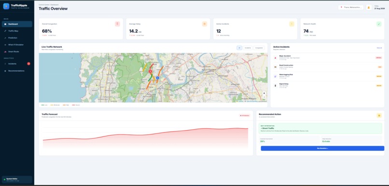
Task: Click the Critical severity tag
Action: (378, 58)
